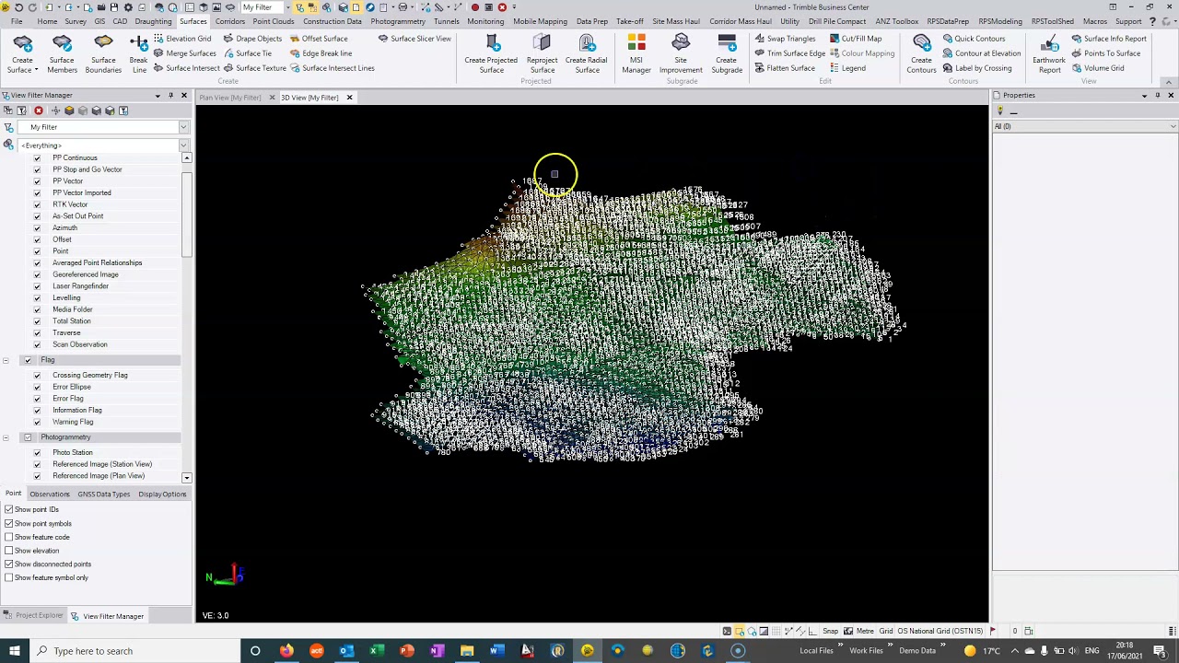The height and width of the screenshot is (663, 1179).
Task: Start the Drape Objects command
Action: pyautogui.click(x=252, y=39)
